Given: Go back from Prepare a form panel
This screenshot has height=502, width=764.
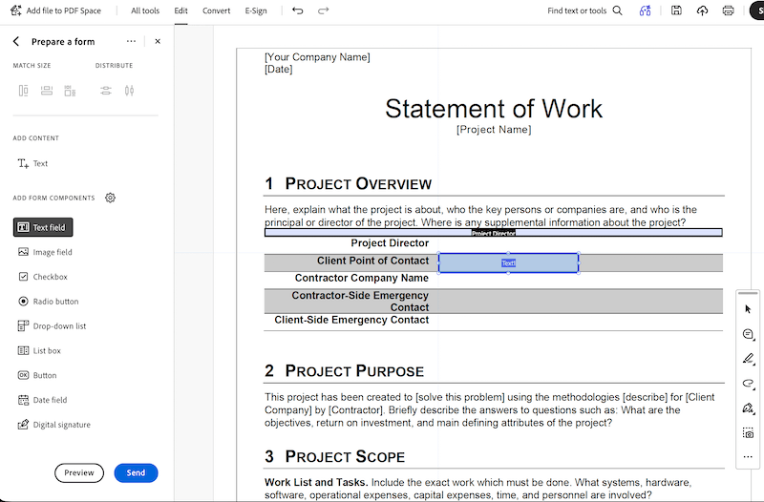Looking at the screenshot, I should [x=16, y=41].
